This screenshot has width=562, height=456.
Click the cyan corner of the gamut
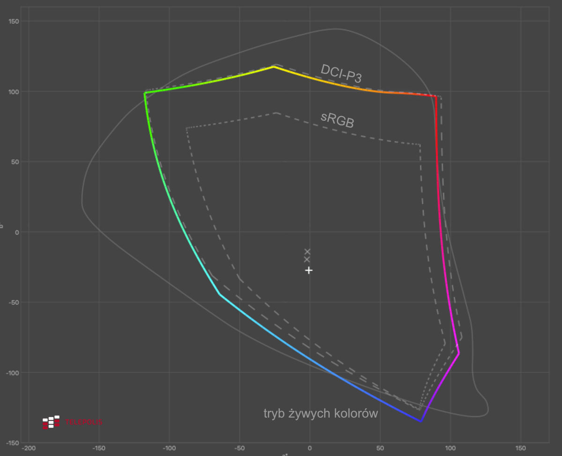(219, 294)
